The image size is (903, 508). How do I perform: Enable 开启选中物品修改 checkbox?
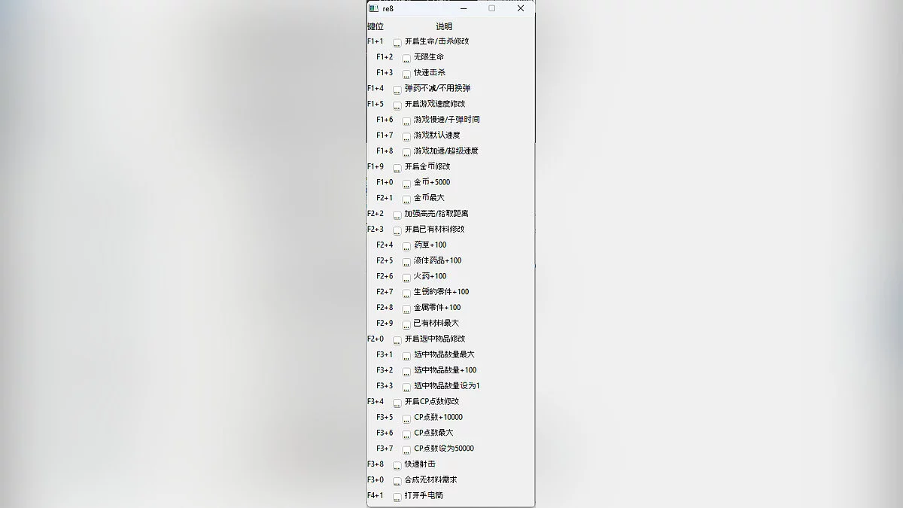pyautogui.click(x=397, y=340)
